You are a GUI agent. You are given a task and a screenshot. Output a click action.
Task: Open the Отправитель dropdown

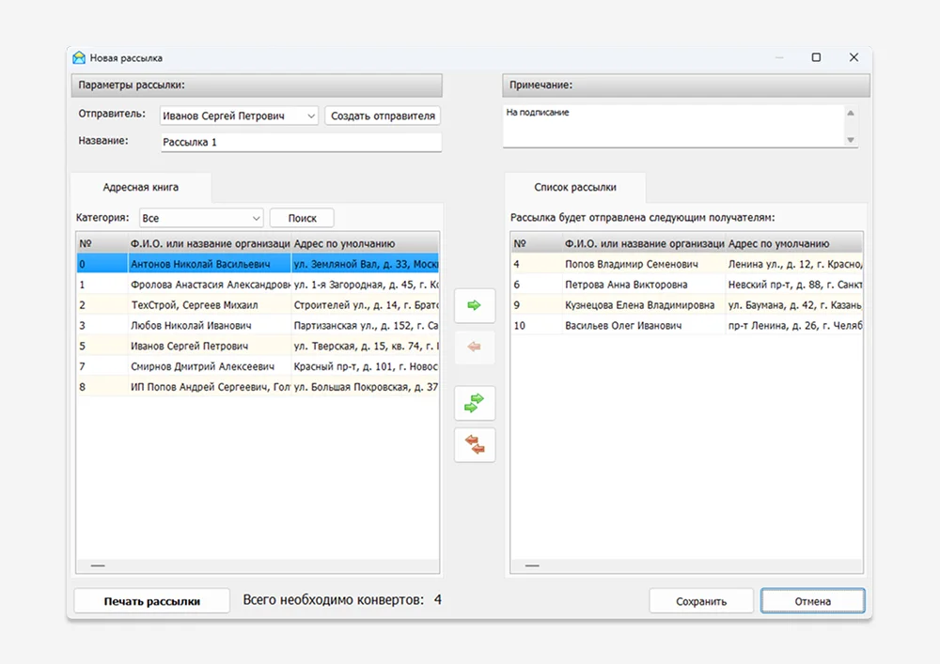(239, 116)
